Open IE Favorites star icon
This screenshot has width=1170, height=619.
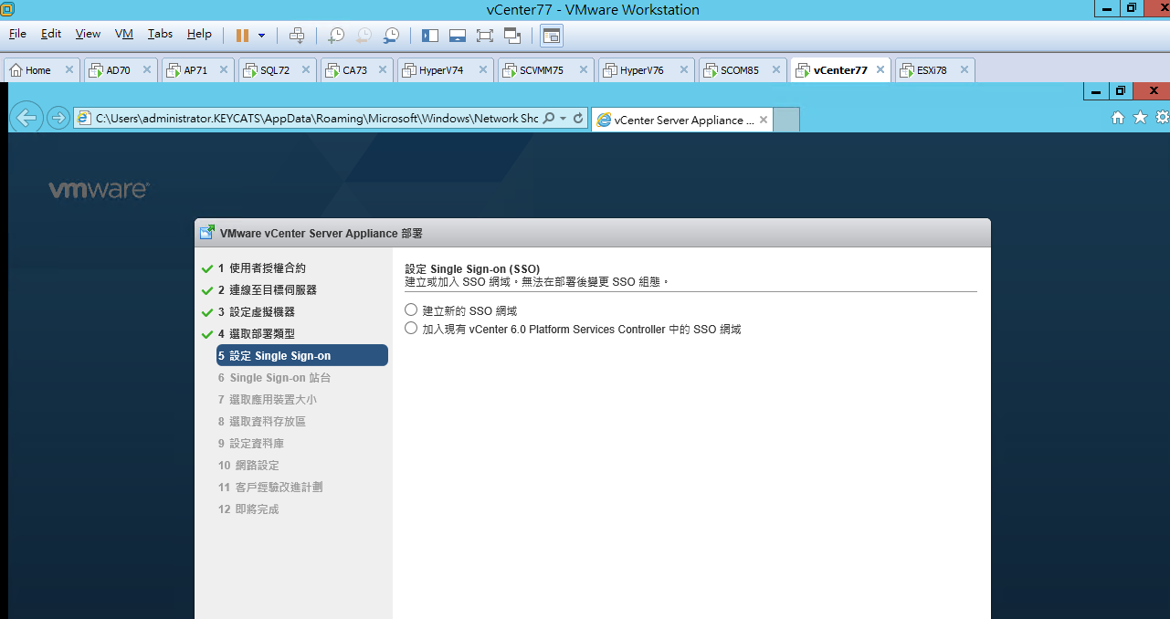pos(1140,117)
